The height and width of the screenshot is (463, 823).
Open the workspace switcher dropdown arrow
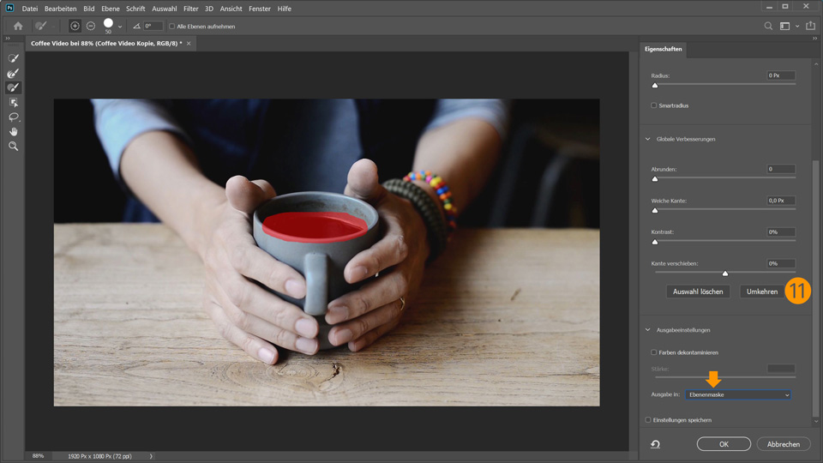coord(797,26)
